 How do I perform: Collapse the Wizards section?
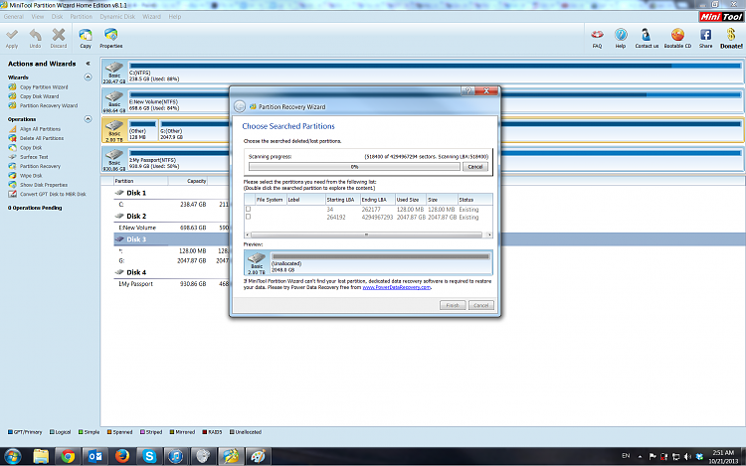(x=88, y=77)
